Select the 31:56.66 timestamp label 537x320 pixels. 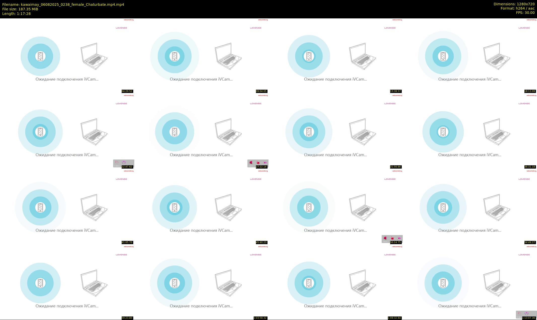(395, 167)
